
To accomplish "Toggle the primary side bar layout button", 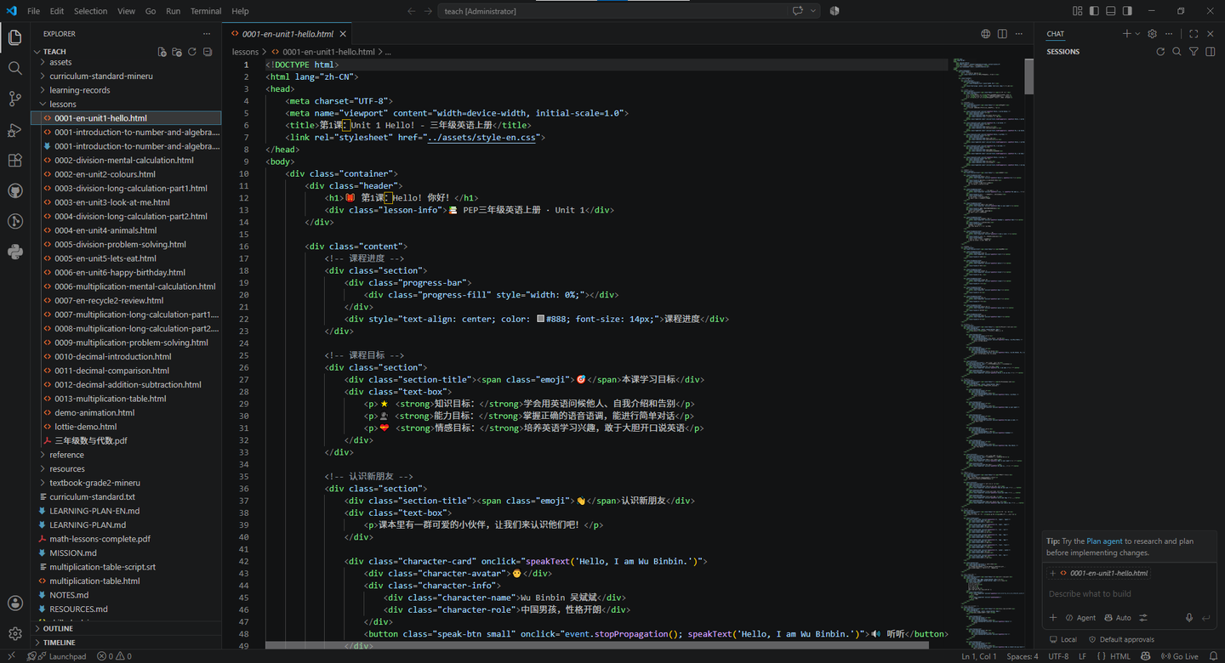I will [1094, 11].
